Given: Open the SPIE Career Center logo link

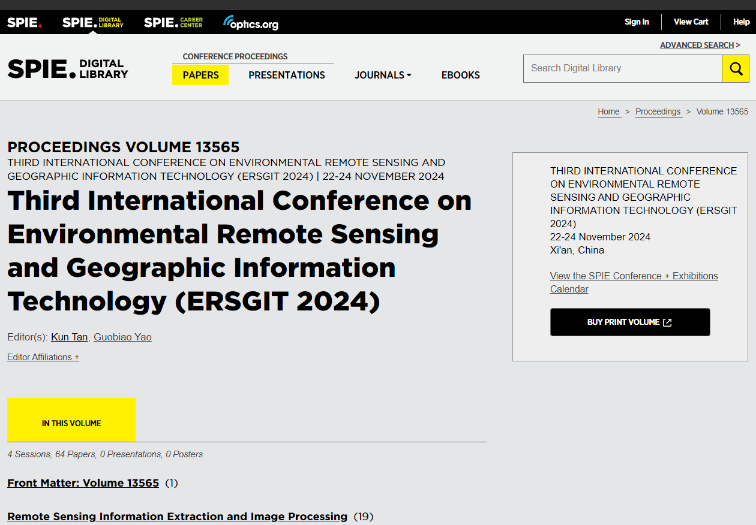Looking at the screenshot, I should click(173, 23).
